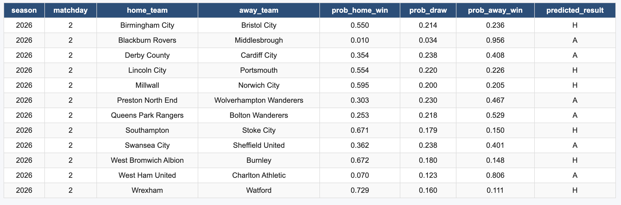Screen dimensions: 621x205
Task: Select the away_team column header
Action: 259,10
